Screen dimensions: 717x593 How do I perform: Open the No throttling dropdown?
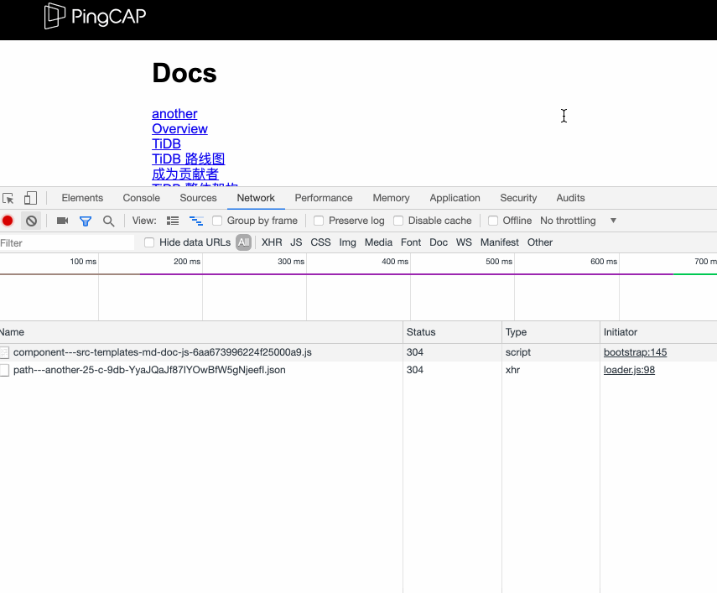coord(579,221)
